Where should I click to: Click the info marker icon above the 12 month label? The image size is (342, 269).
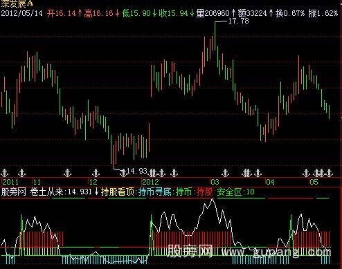96,173
